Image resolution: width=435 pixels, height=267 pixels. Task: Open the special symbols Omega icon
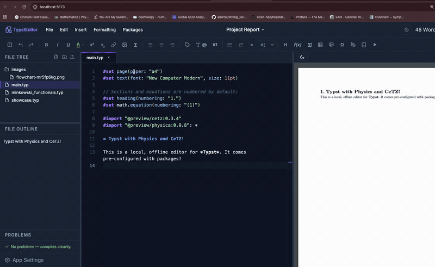342,45
